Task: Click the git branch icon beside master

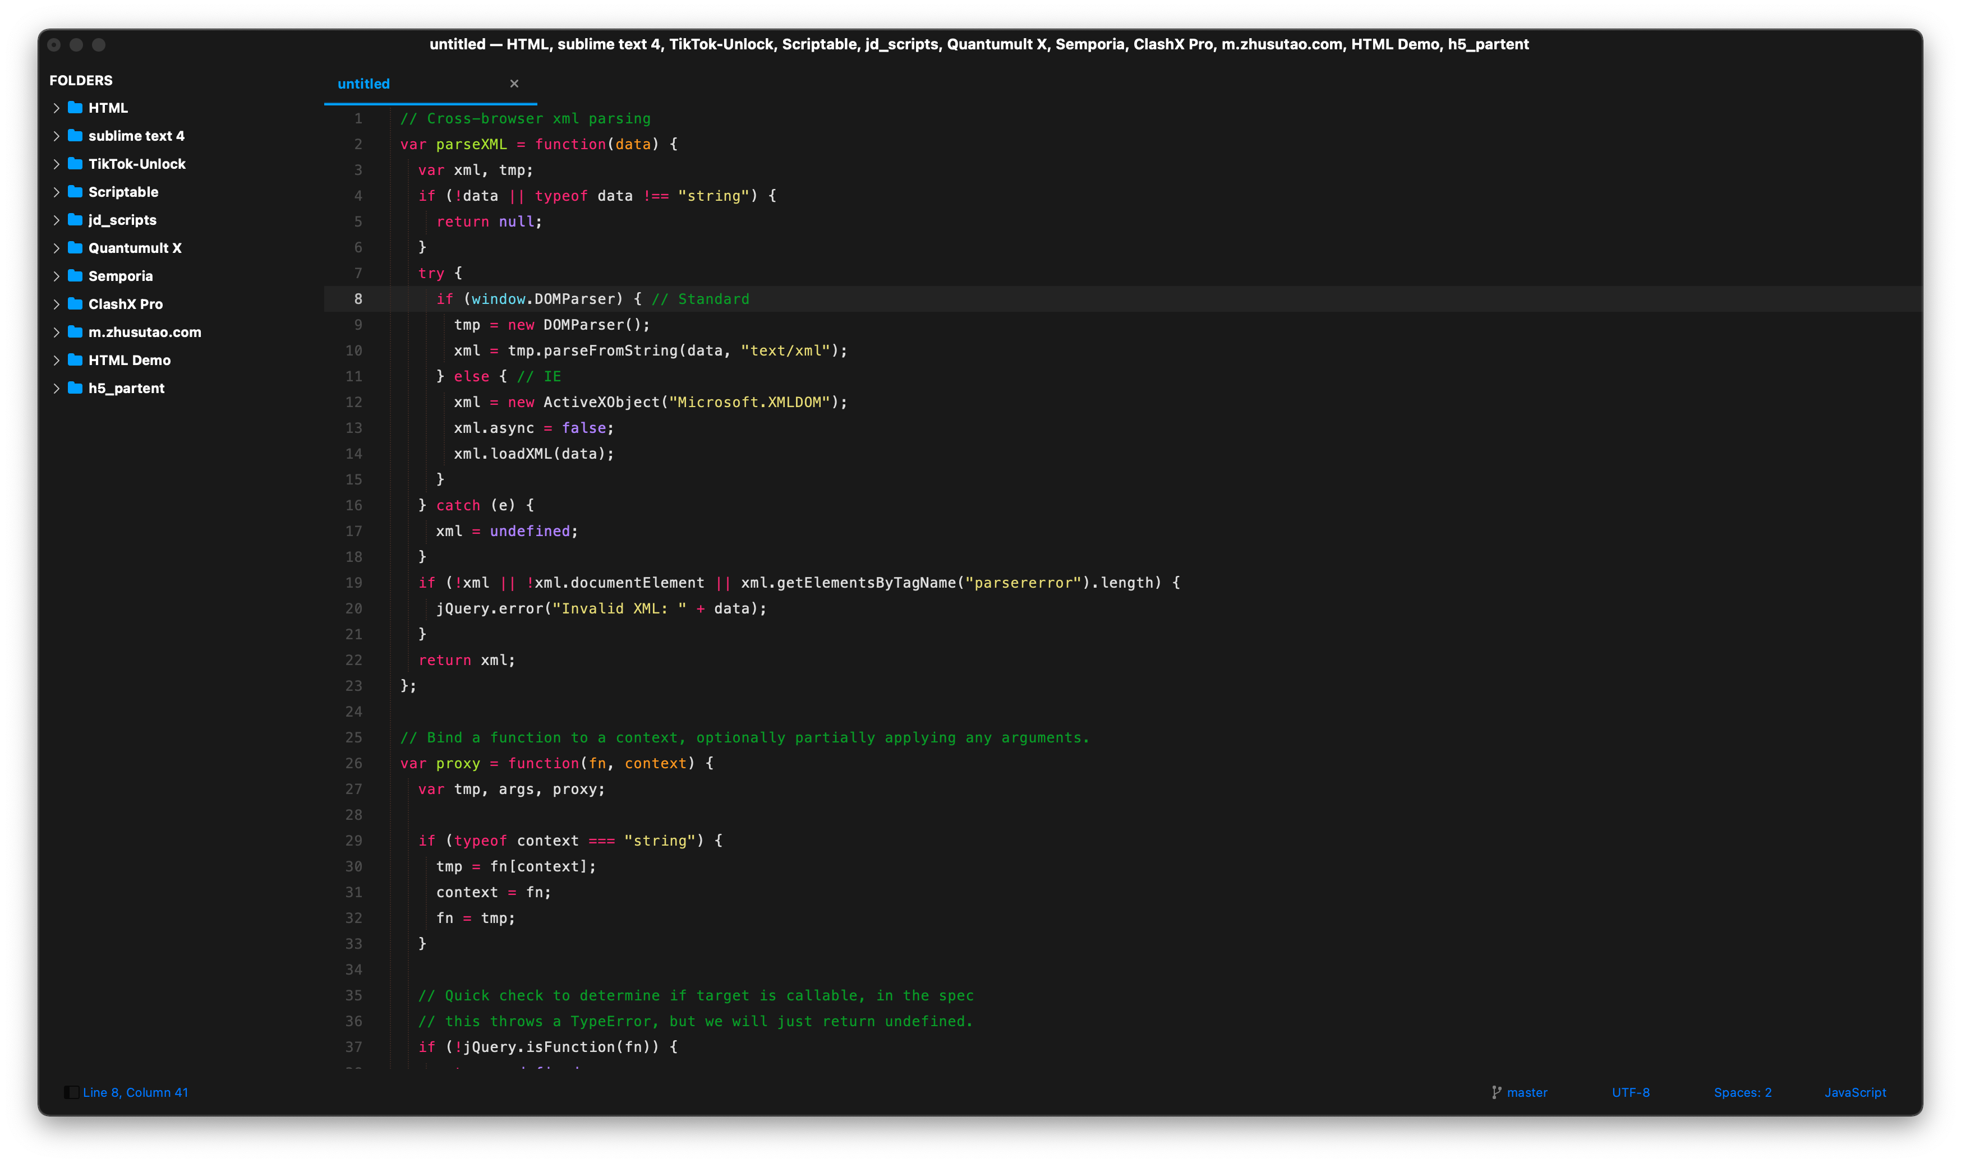Action: tap(1496, 1092)
